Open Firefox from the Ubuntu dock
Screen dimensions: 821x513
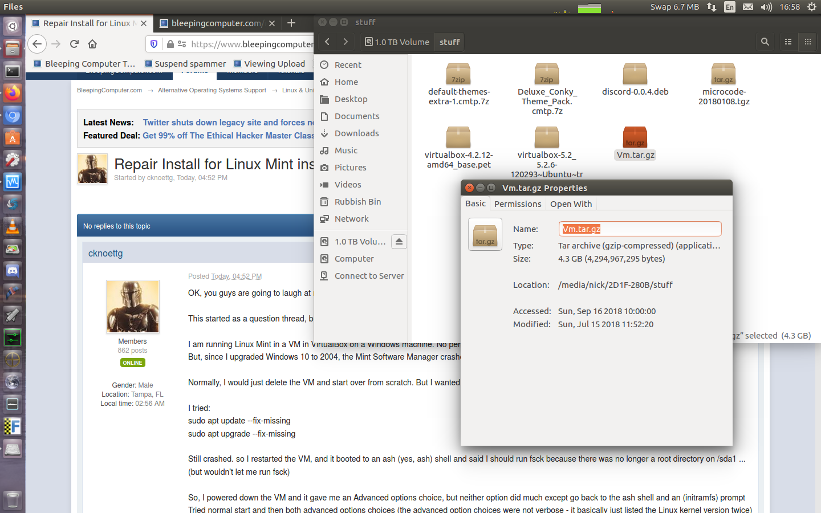[x=13, y=93]
